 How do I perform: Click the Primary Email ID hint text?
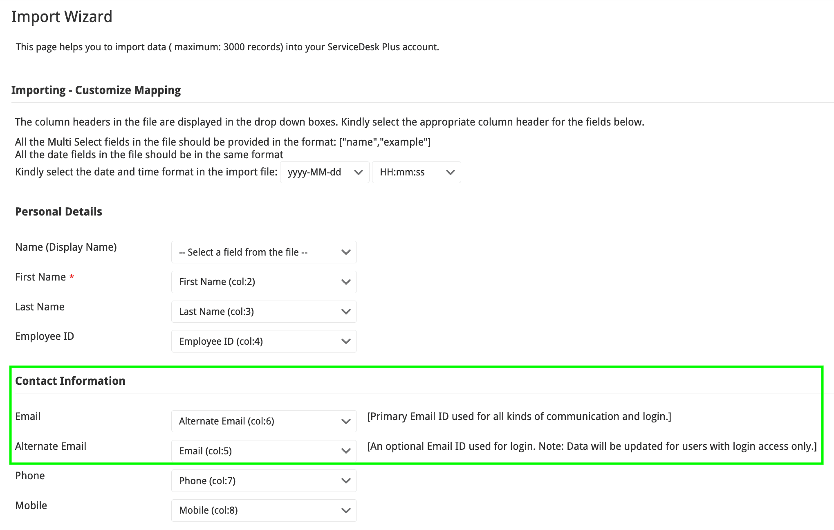[x=519, y=416]
